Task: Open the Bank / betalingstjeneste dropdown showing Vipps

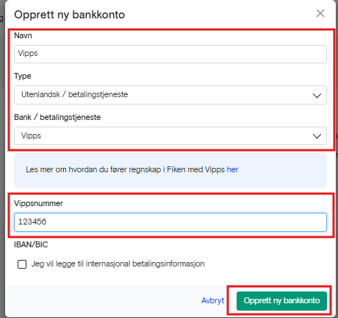Action: click(170, 135)
